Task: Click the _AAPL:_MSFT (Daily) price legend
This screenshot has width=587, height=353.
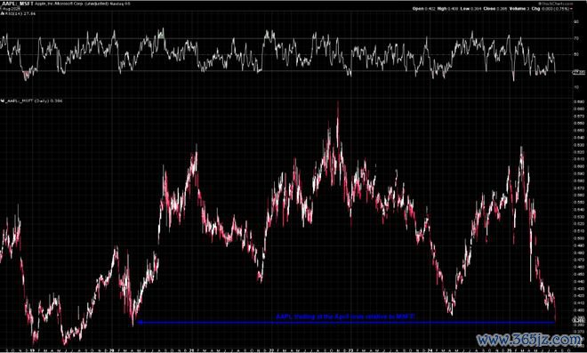Action: coord(34,101)
